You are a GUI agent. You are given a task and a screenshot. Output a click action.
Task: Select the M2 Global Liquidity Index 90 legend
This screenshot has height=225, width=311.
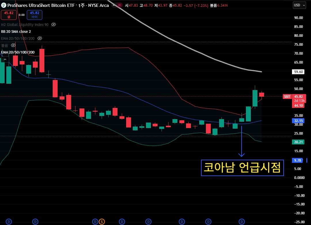point(25,24)
